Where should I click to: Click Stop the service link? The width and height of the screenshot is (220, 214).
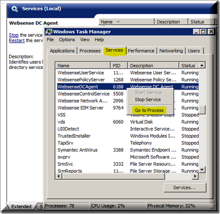[14, 35]
